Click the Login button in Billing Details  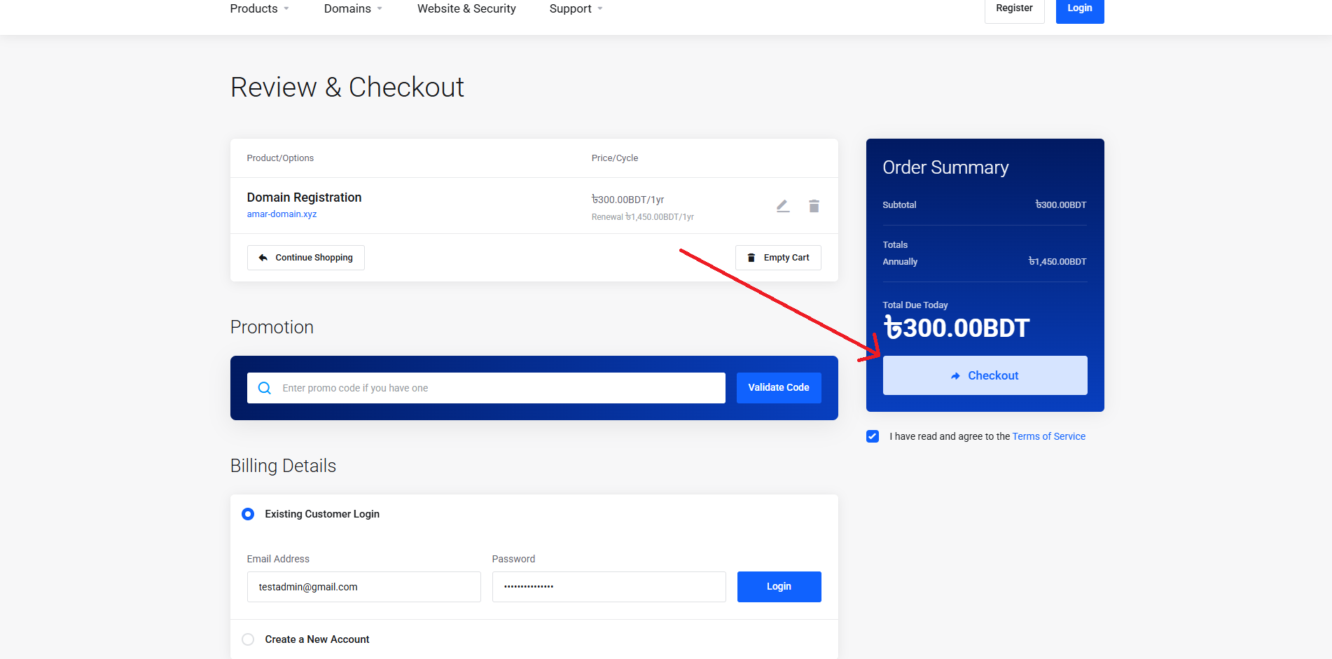pos(779,587)
